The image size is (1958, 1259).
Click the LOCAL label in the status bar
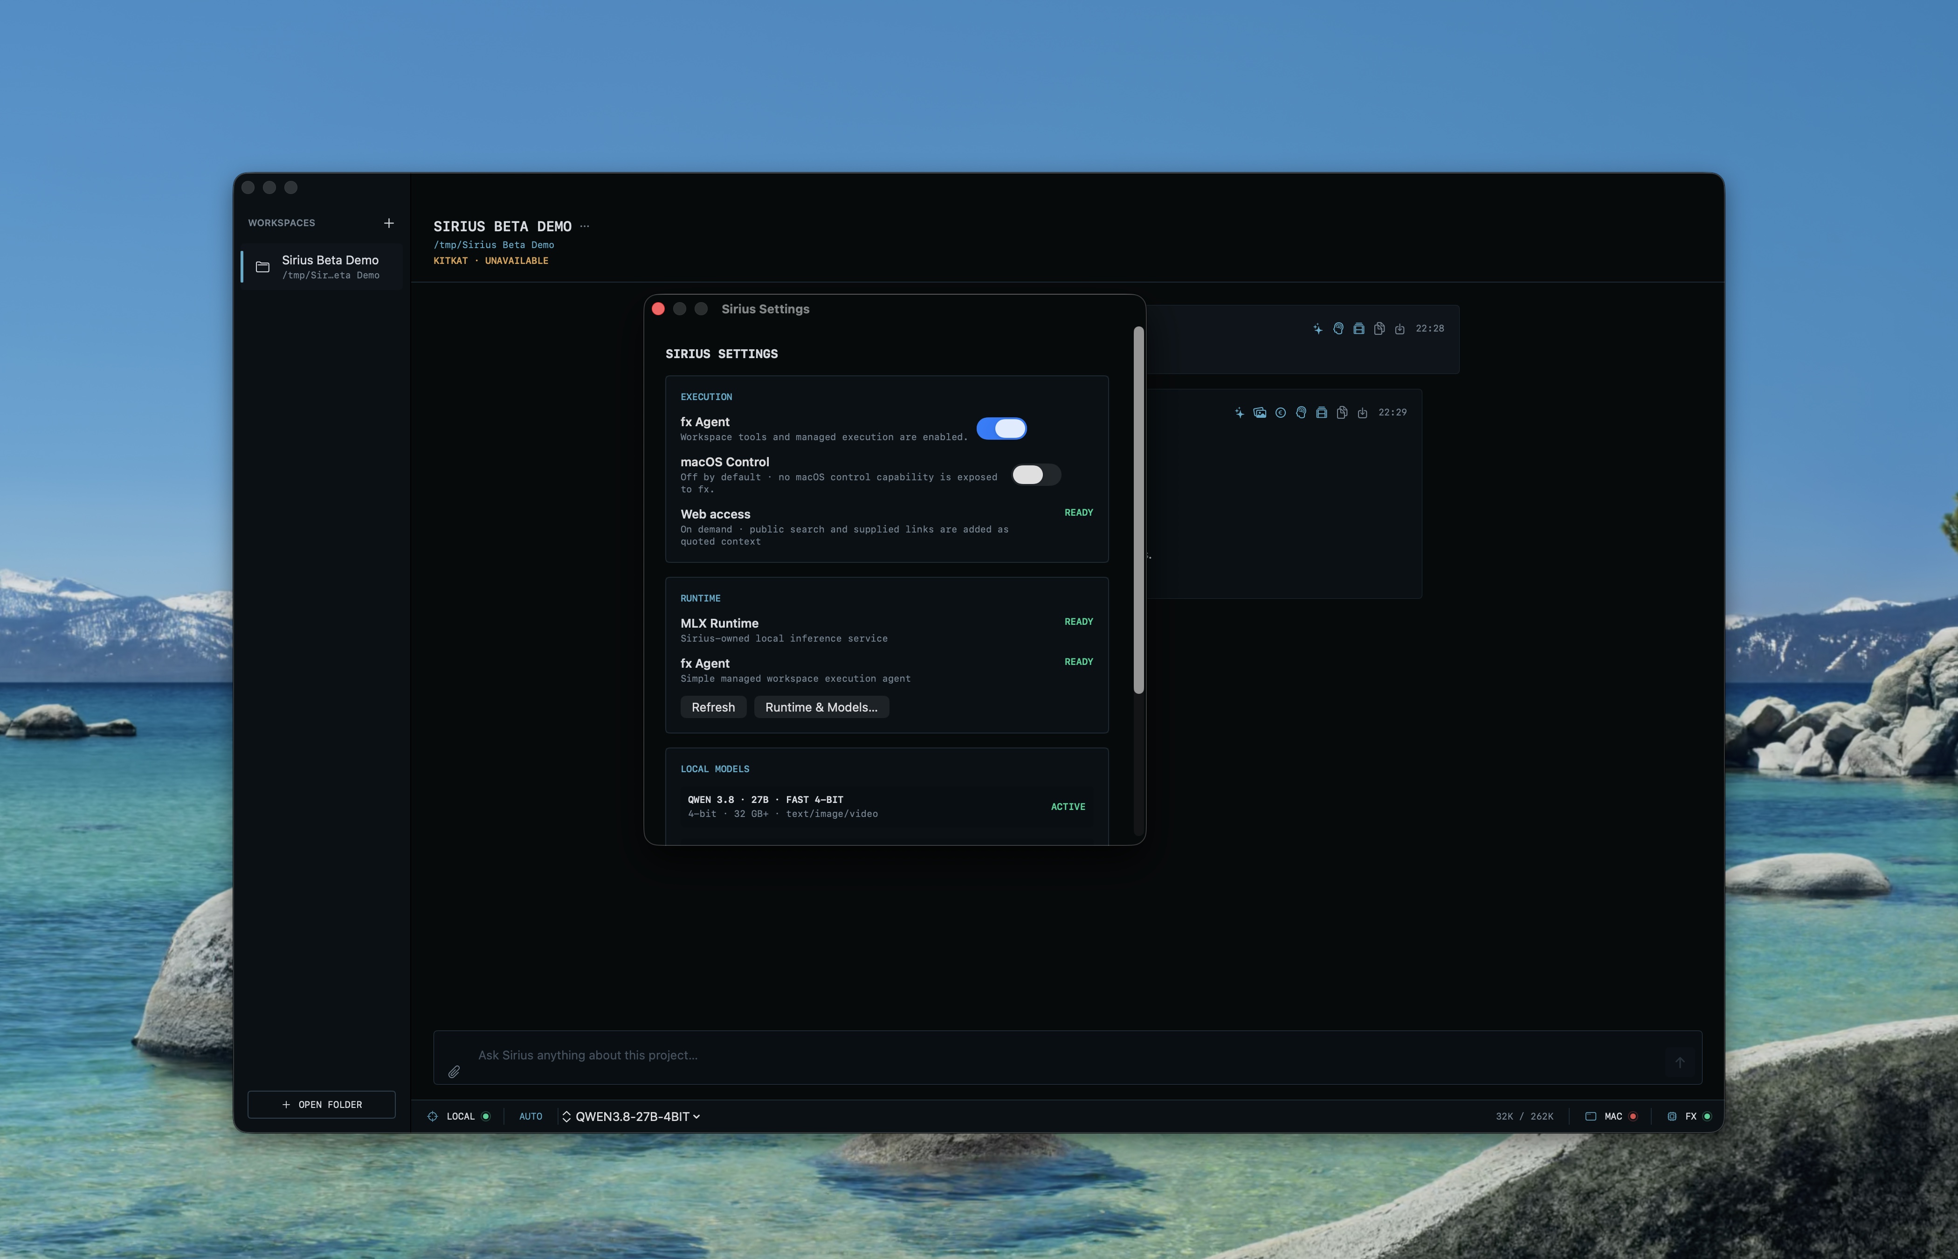(460, 1117)
